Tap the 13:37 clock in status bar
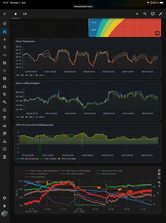The height and width of the screenshot is (223, 166). pyautogui.click(x=6, y=3)
